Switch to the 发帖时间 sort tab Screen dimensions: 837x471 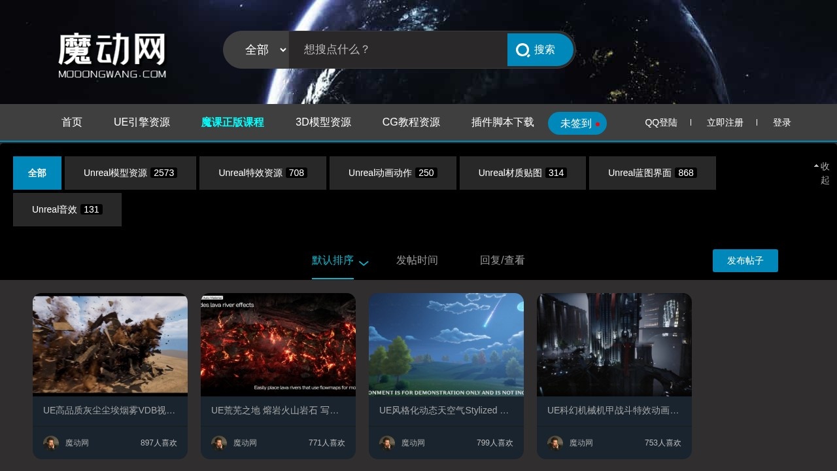[417, 260]
